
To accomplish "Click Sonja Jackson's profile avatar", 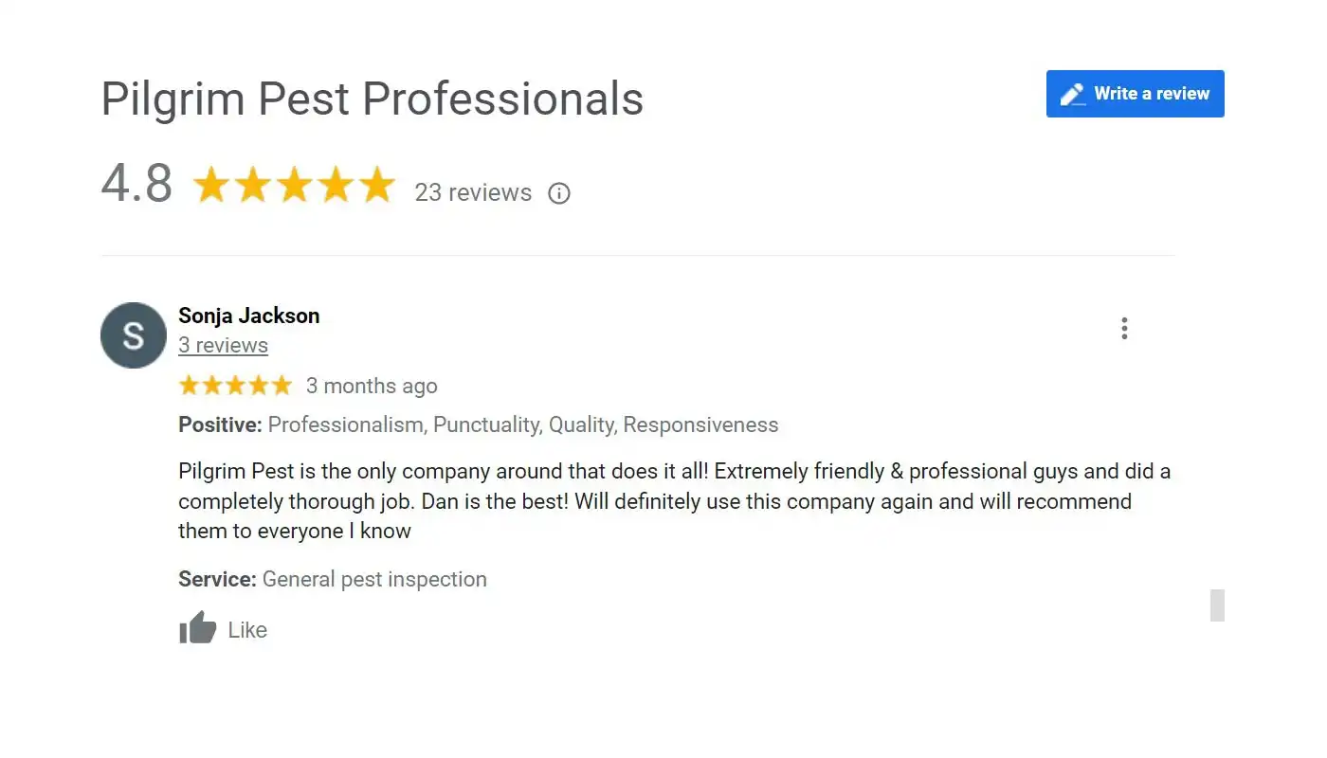I will (x=133, y=334).
